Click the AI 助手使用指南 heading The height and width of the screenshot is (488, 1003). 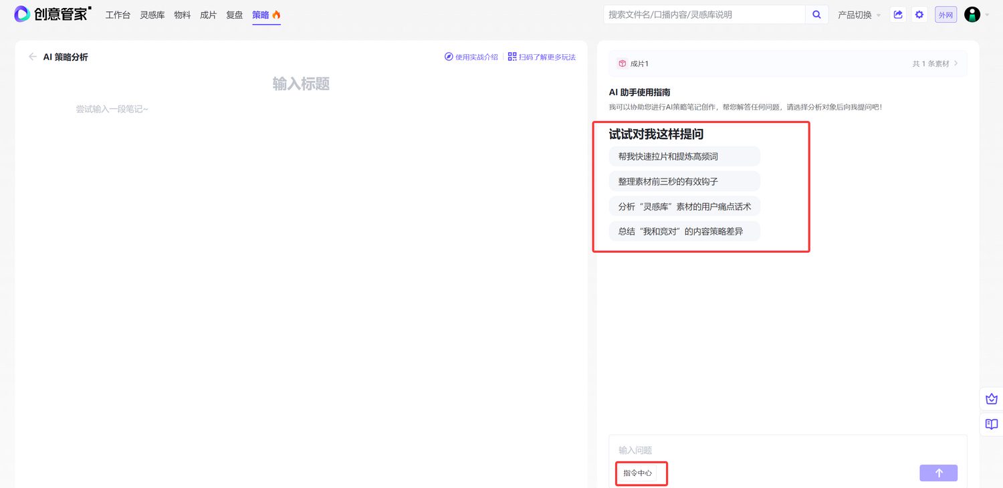tap(639, 92)
